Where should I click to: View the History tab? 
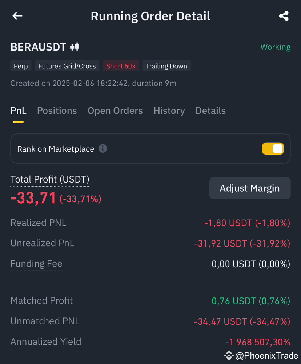(169, 111)
